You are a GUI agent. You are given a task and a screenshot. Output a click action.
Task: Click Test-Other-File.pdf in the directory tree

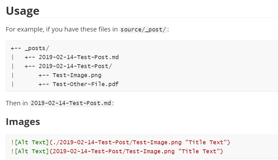[x=86, y=84]
